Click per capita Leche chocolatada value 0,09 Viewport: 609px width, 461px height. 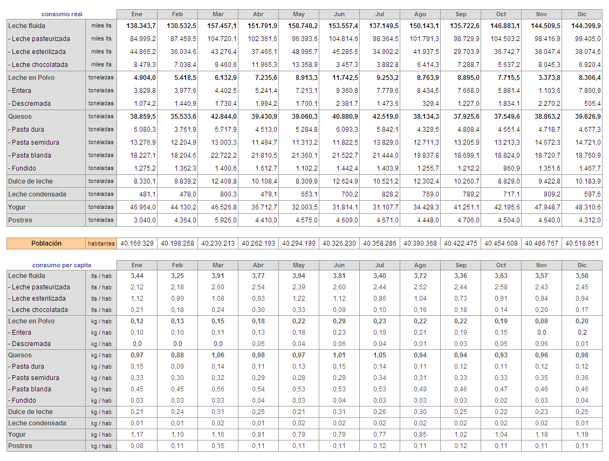pos(339,310)
